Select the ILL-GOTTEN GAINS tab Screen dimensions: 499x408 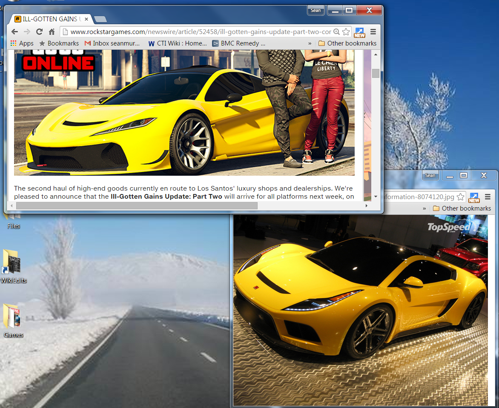[51, 19]
